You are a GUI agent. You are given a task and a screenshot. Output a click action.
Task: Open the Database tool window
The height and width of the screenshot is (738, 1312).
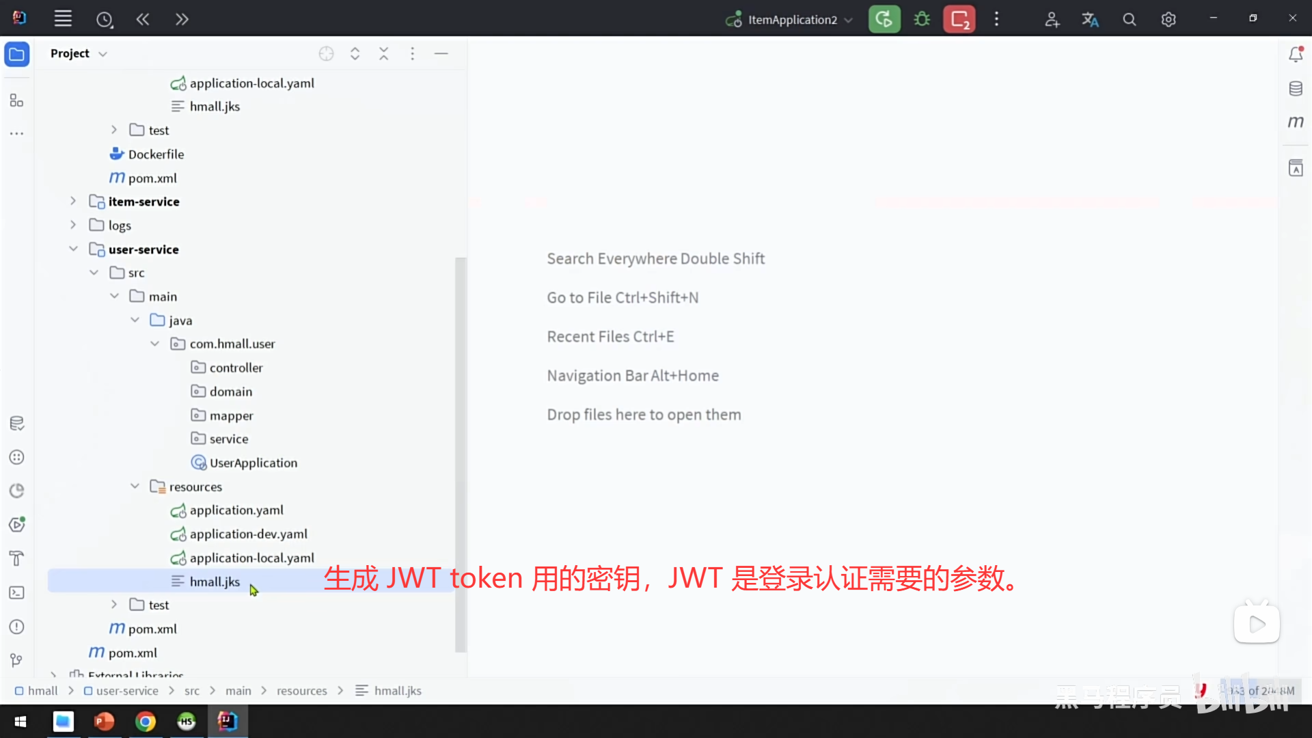(1296, 88)
